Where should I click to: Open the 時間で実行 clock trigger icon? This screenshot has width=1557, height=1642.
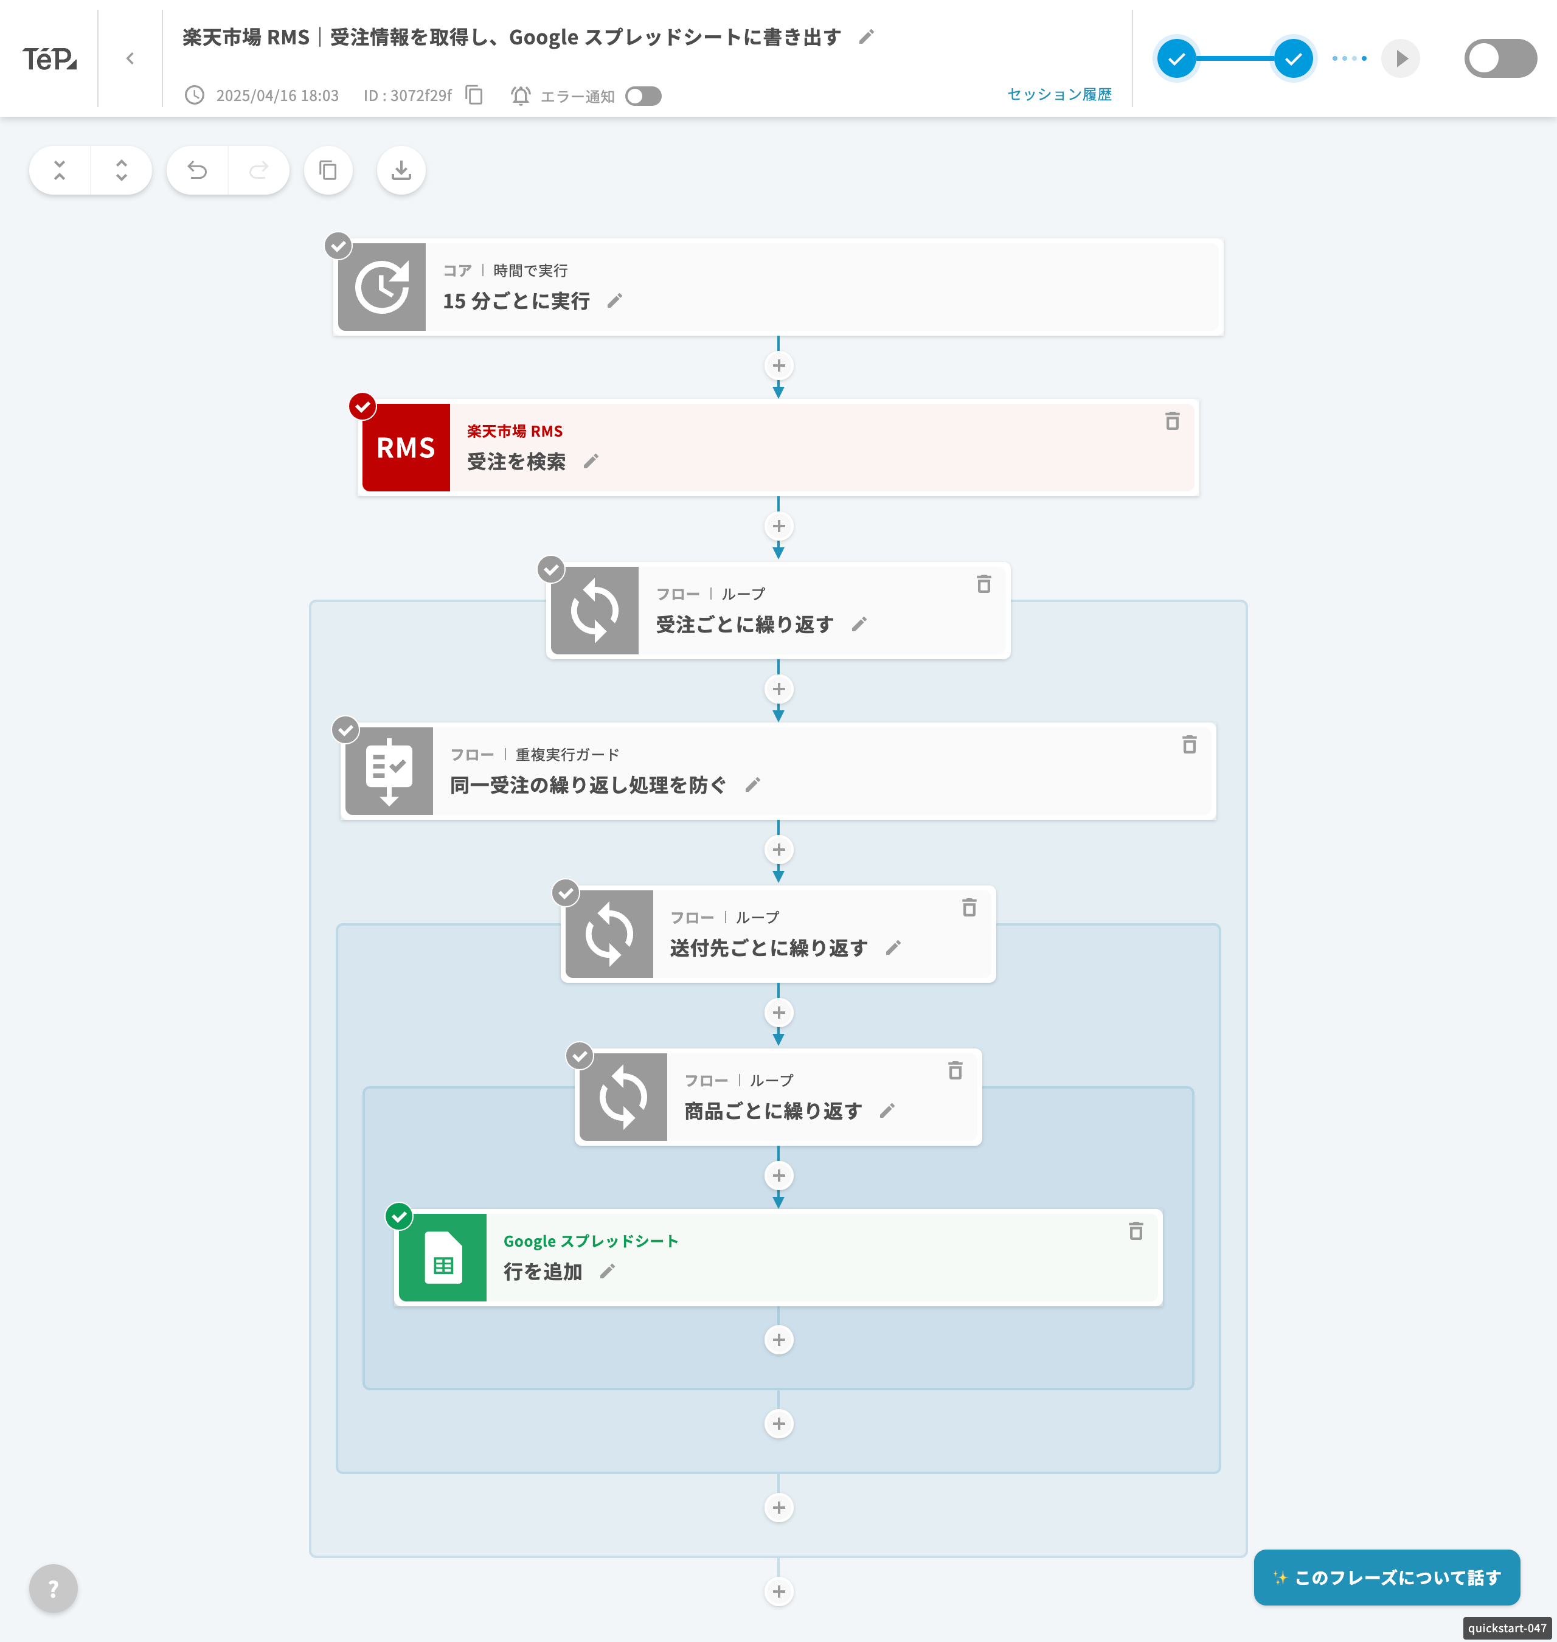click(x=382, y=287)
